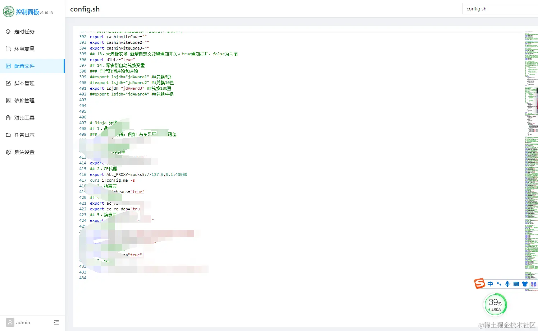Image resolution: width=538 pixels, height=331 pixels.
Task: Click the shirt skin icon in IME bar
Action: [525, 284]
